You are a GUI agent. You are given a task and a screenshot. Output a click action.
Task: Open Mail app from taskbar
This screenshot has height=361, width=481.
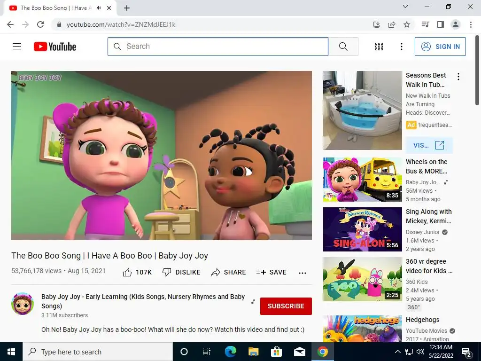click(x=299, y=352)
